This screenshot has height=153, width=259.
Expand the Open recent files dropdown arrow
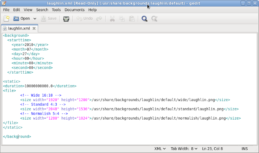pos(35,19)
